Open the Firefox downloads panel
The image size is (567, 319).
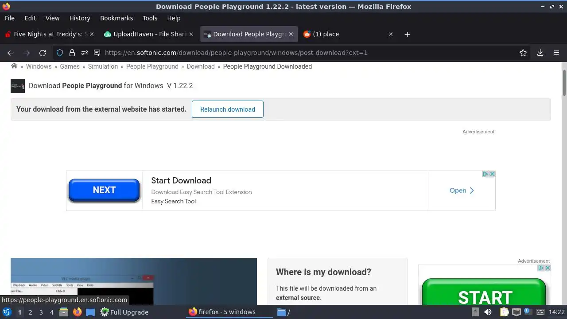click(x=540, y=53)
